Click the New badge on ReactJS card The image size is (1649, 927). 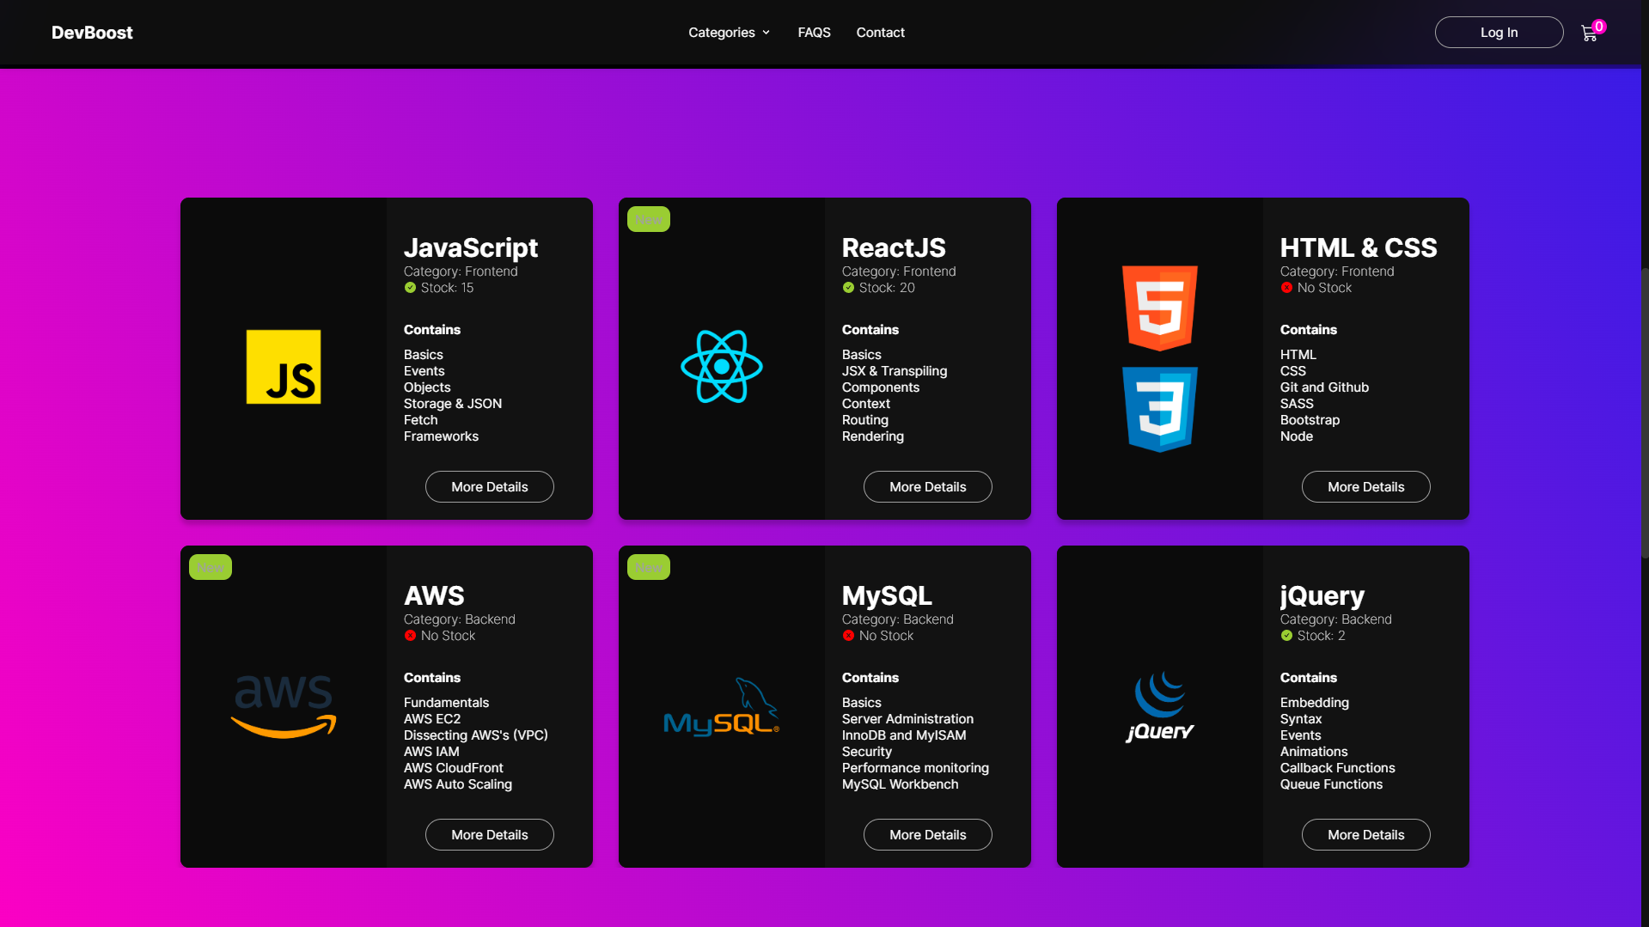[649, 219]
